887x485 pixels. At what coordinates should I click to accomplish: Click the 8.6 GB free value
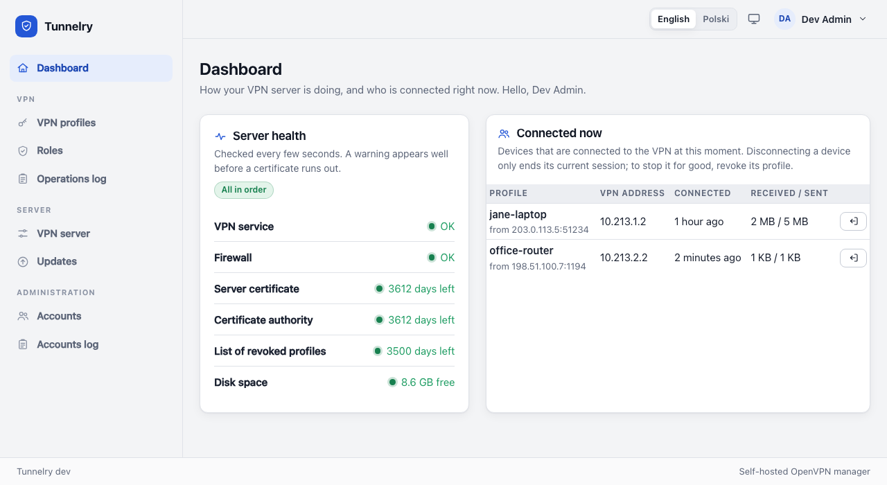[x=428, y=382]
